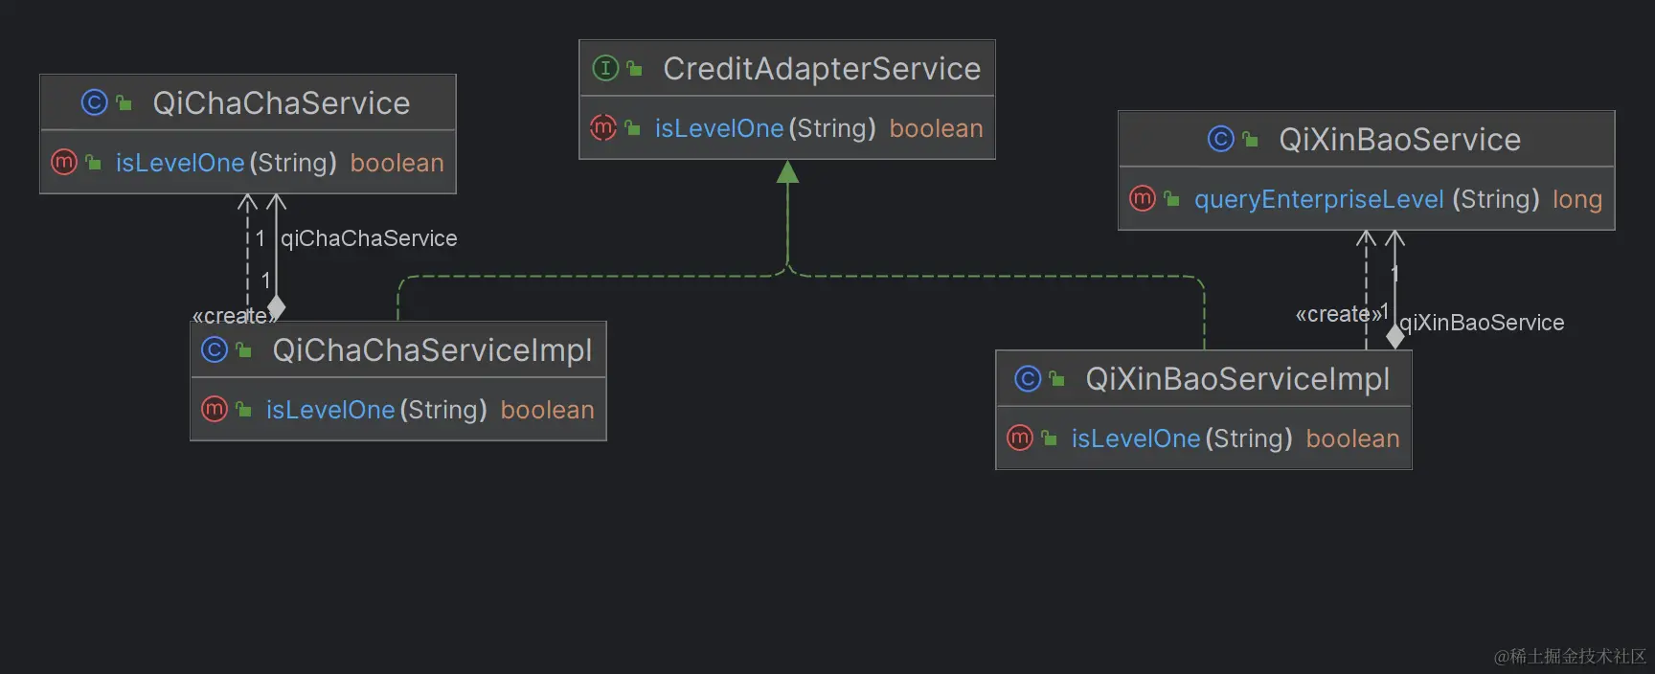Image resolution: width=1655 pixels, height=674 pixels.
Task: Select the QiXinBaoService class title
Action: click(x=1399, y=140)
